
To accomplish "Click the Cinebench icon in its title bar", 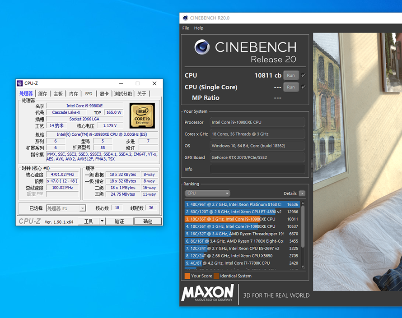I will coord(185,18).
